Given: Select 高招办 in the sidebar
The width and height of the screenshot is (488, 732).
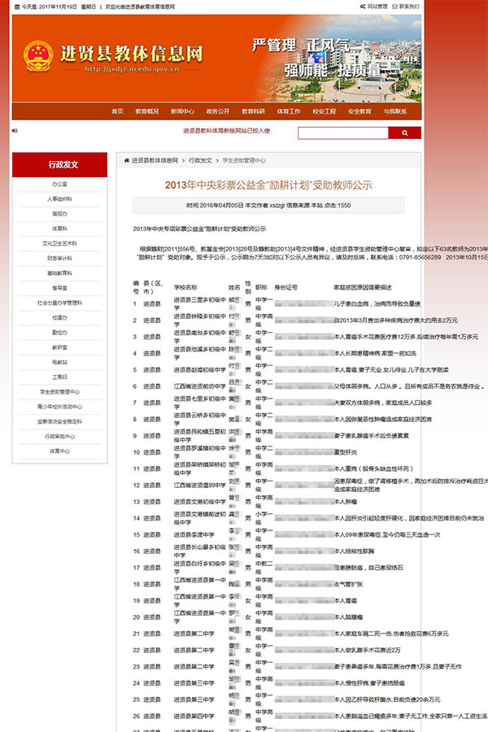Looking at the screenshot, I should [x=59, y=214].
